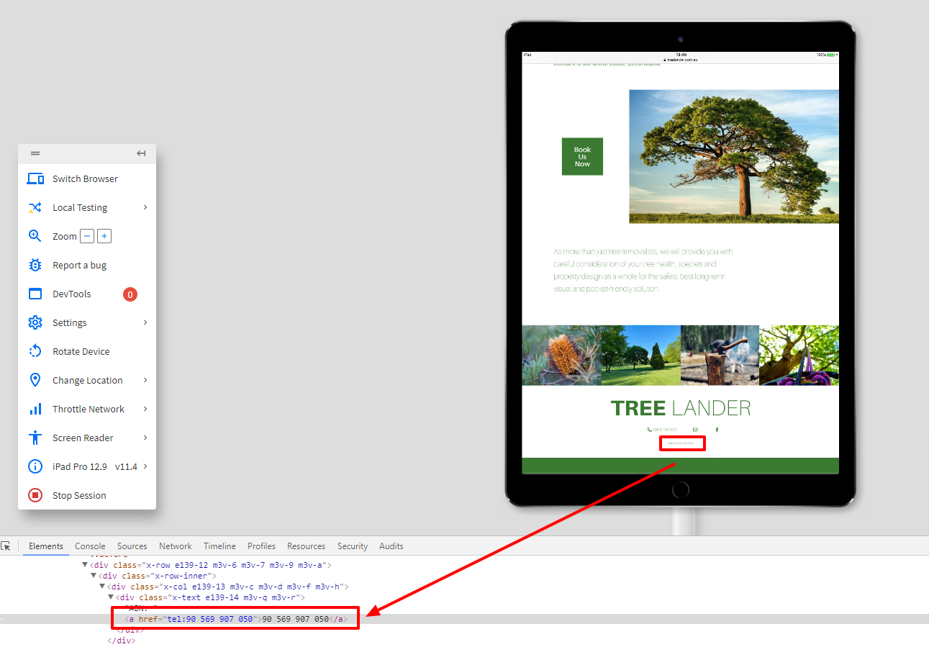Open the Network tab in DevTools
Viewport: 929px width, 647px height.
point(176,546)
